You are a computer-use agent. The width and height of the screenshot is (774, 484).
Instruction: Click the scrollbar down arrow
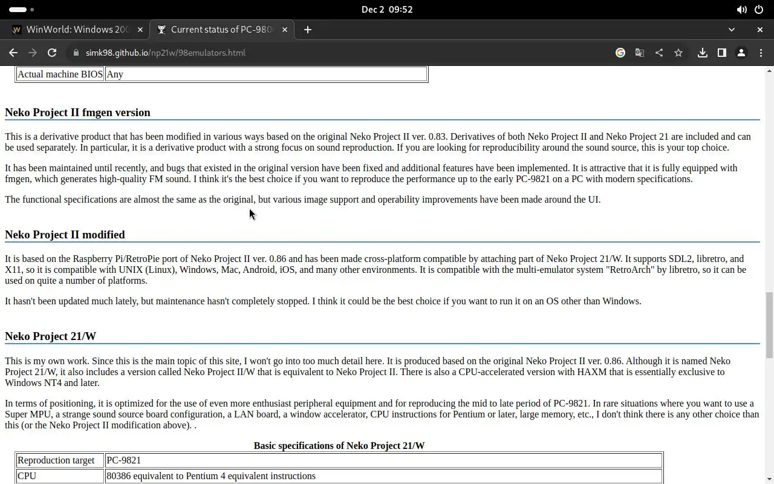click(x=769, y=479)
